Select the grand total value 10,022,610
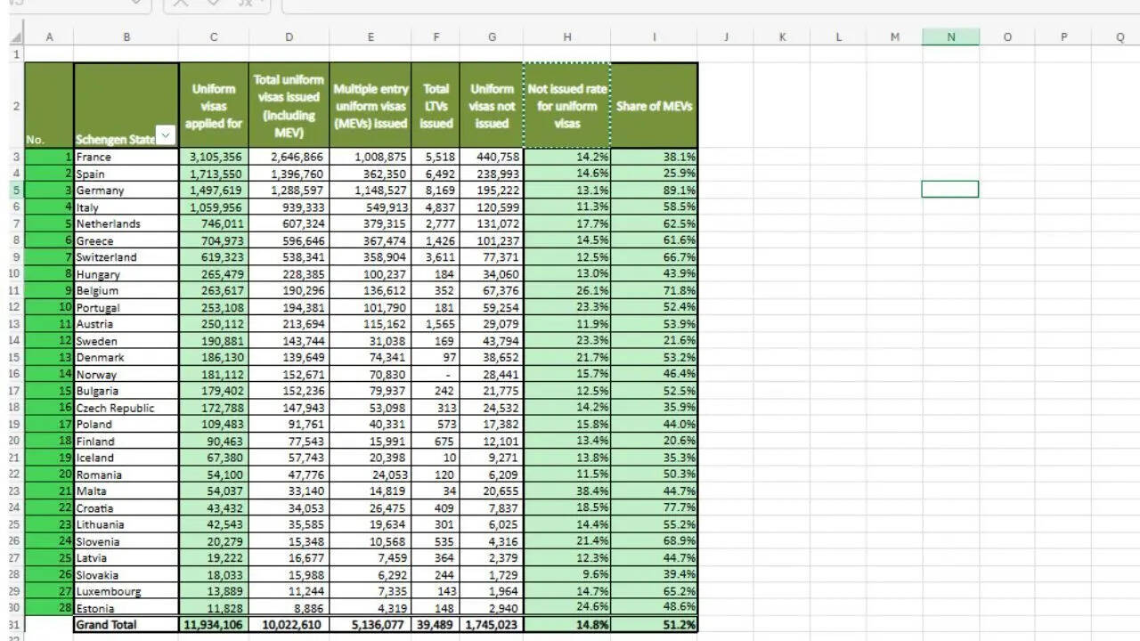 click(x=289, y=624)
